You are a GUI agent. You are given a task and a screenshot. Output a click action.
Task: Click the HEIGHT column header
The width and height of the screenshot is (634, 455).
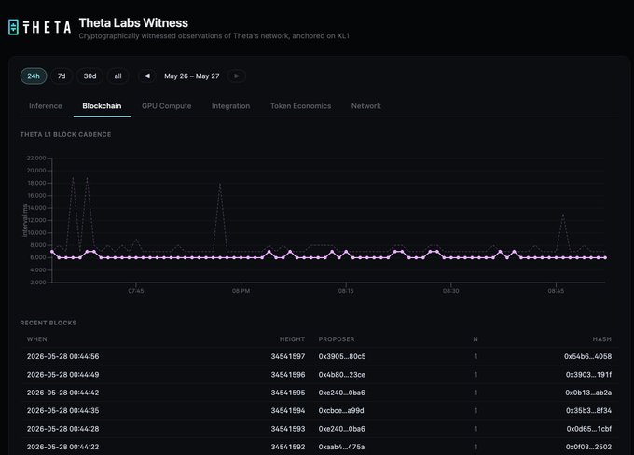pyautogui.click(x=292, y=339)
